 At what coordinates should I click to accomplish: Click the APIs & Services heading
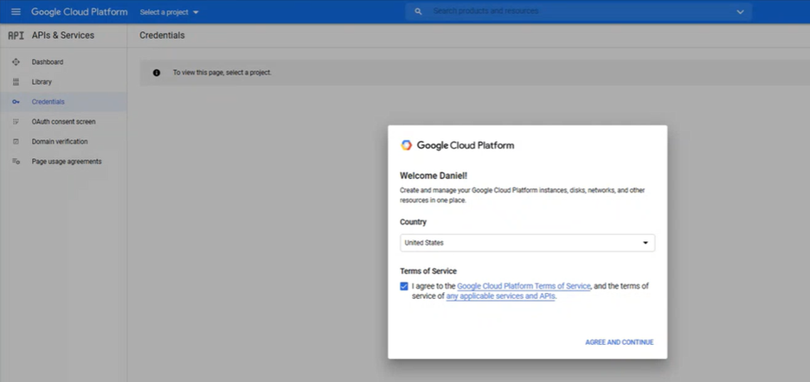(63, 35)
